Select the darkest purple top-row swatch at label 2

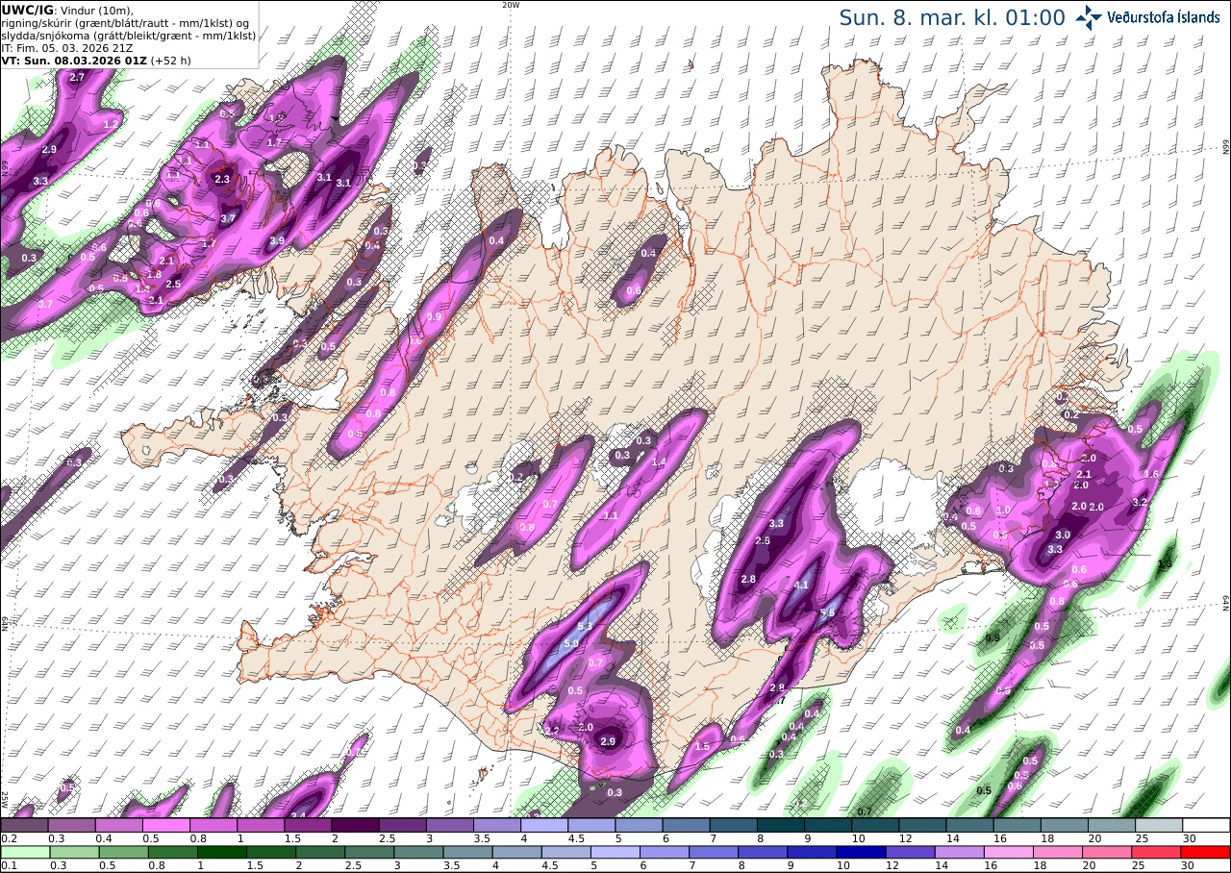coord(355,825)
